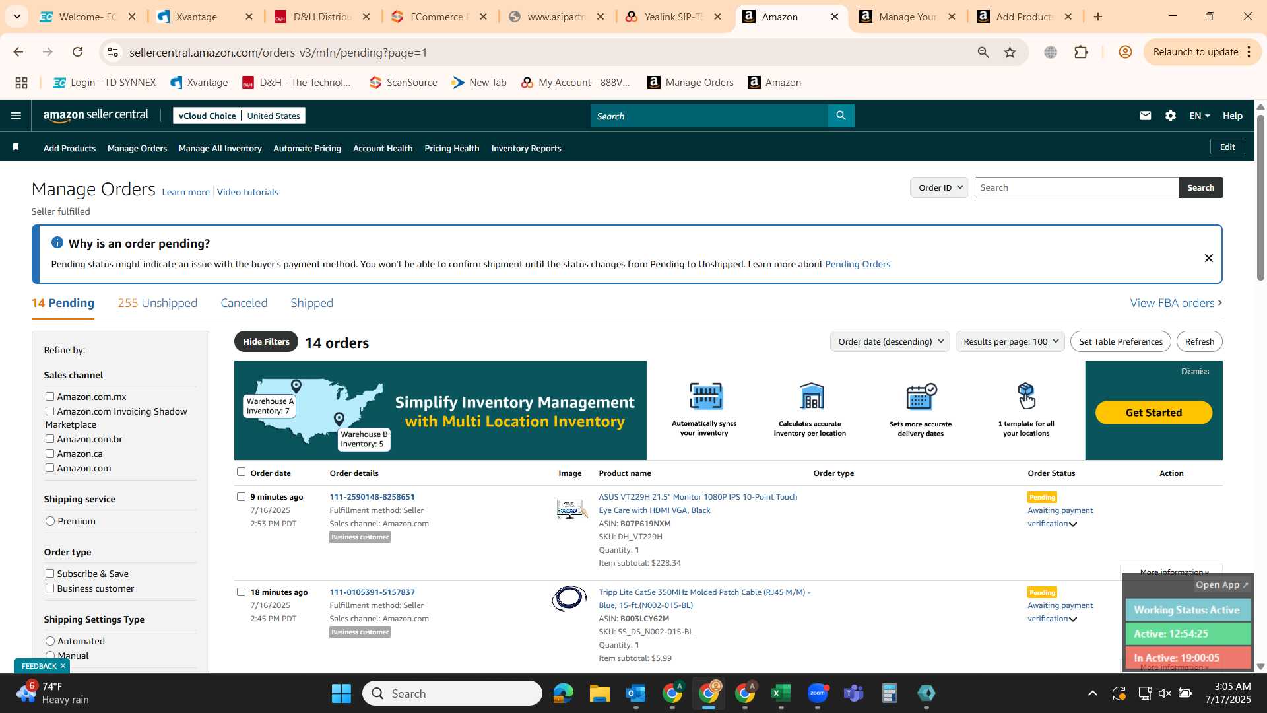1267x713 pixels.
Task: Open a new browser tab with plus
Action: coord(1098,17)
